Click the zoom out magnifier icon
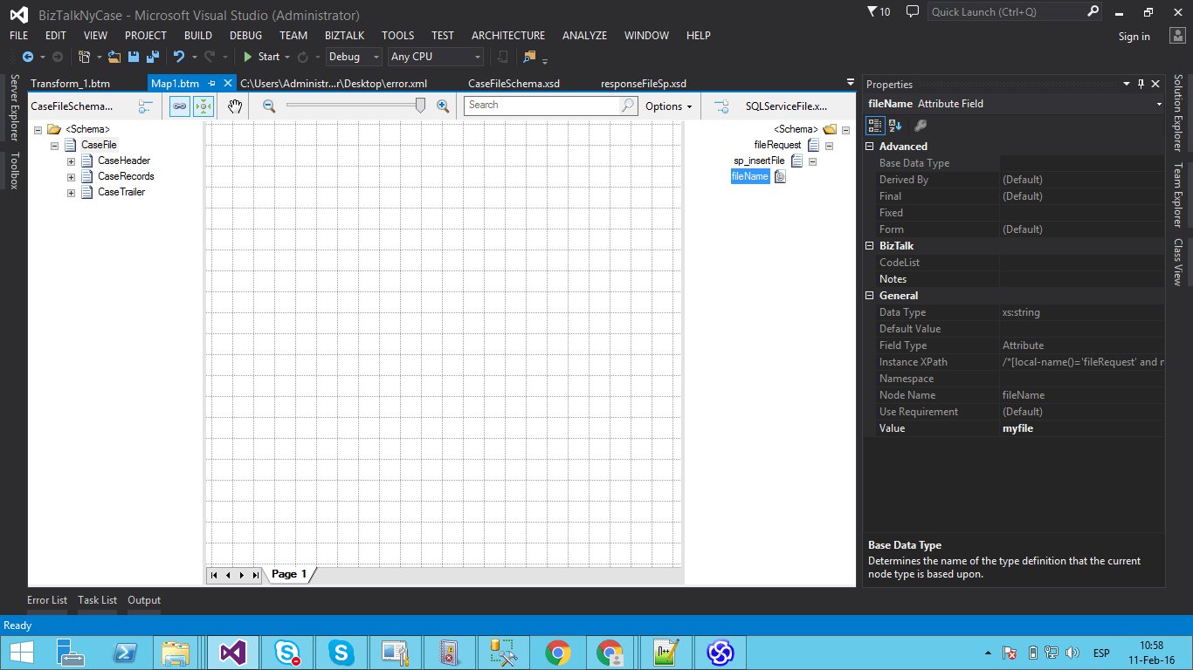The image size is (1193, 670). 269,106
